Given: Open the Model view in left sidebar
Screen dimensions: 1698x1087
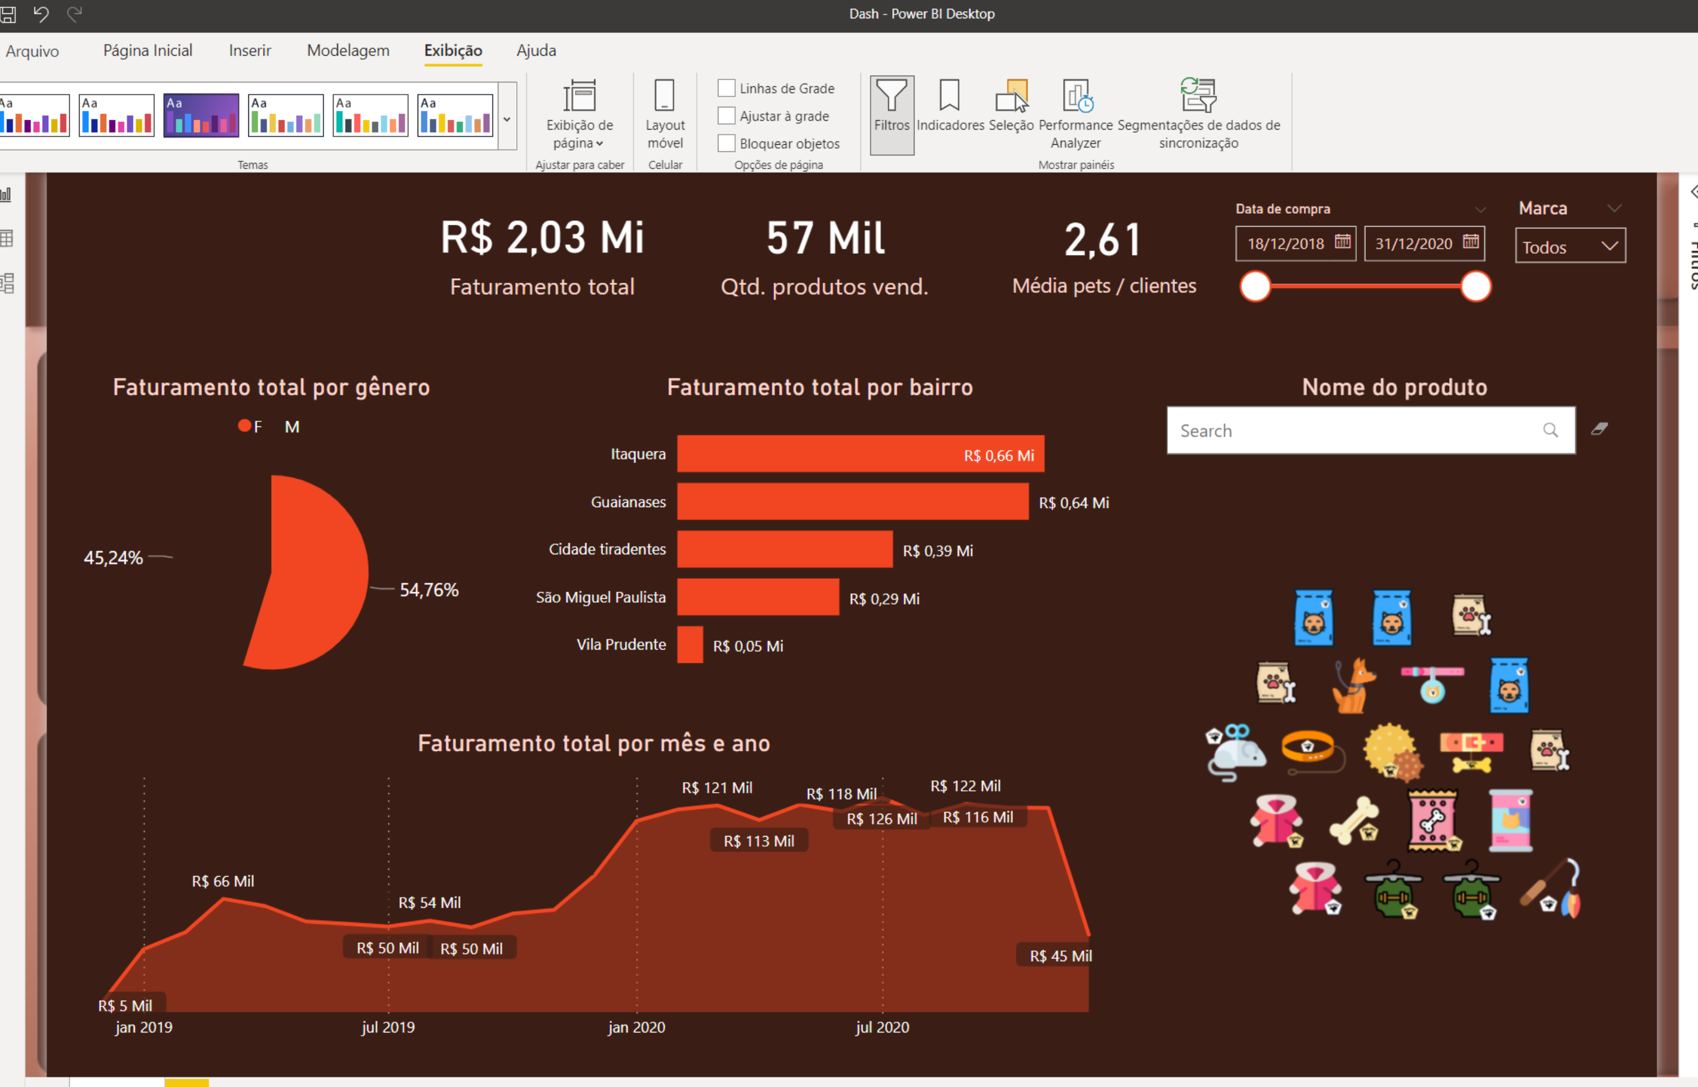Looking at the screenshot, I should click(x=7, y=284).
